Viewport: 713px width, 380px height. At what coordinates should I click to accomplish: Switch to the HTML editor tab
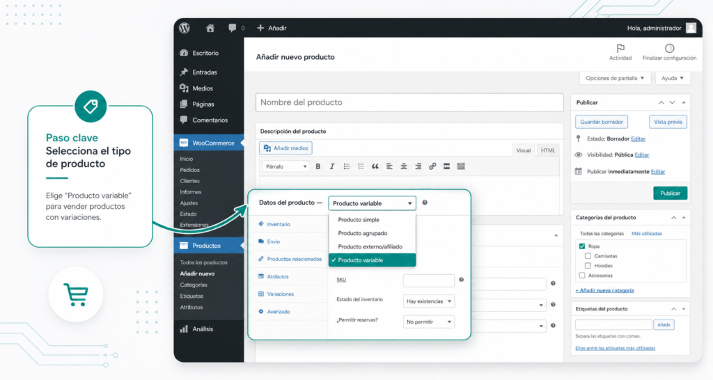[x=548, y=150]
